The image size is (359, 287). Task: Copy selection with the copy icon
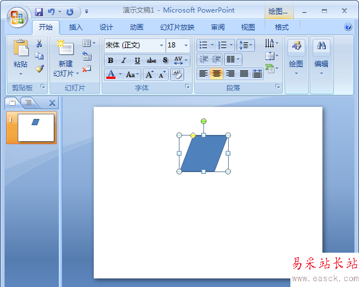[x=39, y=56]
